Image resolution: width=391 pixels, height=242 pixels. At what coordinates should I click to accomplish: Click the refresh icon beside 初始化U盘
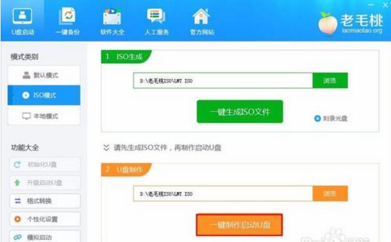(x=17, y=164)
